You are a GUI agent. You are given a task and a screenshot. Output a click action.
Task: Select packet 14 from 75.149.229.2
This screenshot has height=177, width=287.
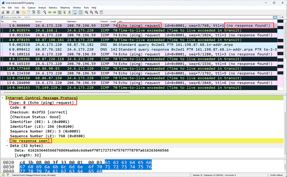click(139, 88)
